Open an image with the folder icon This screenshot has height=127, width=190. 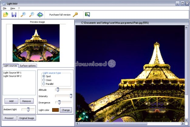point(5,15)
